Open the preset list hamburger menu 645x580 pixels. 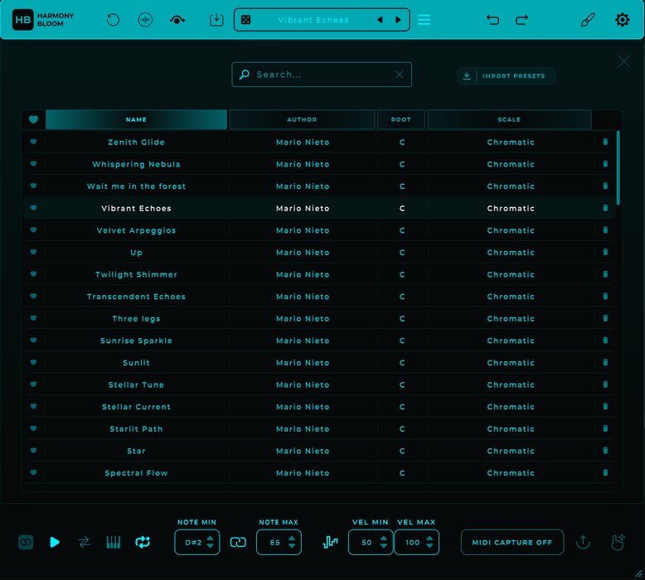pyautogui.click(x=424, y=20)
